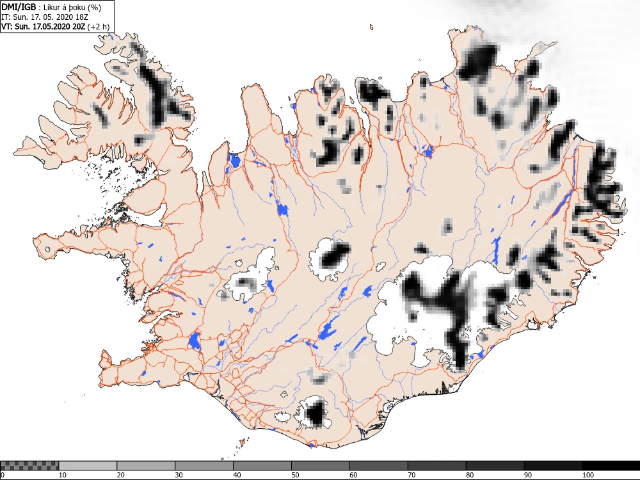Click the legend label '40'
Viewport: 640px width, 480px height.
pyautogui.click(x=237, y=475)
